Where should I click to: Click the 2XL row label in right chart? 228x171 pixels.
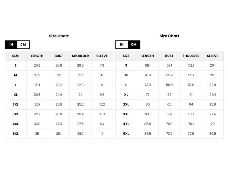pyautogui.click(x=126, y=104)
